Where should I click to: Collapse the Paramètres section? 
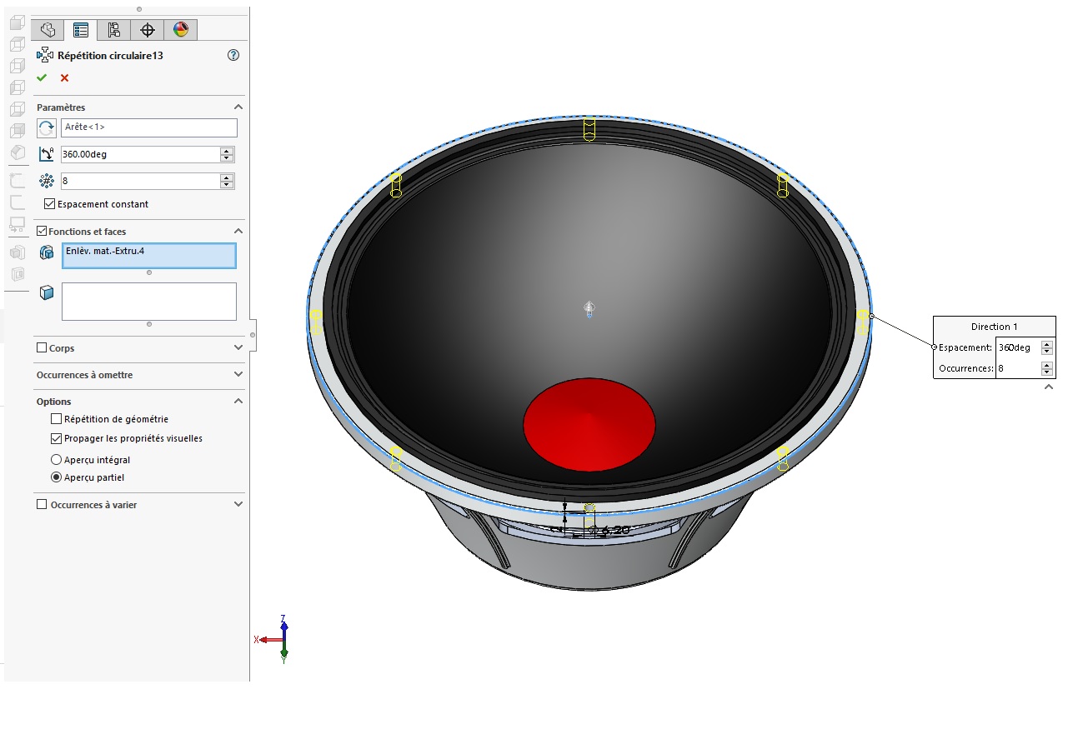pos(238,107)
